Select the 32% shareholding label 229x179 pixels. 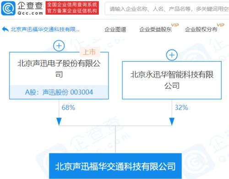(x=181, y=108)
